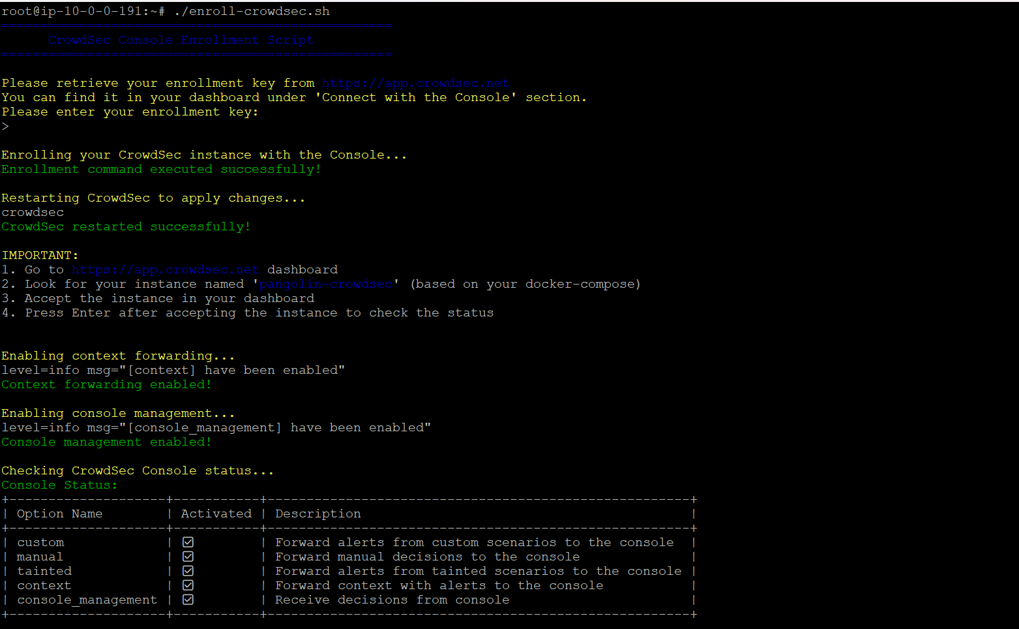Click 'Receive decisions from console' description
This screenshot has width=1019, height=629.
pyautogui.click(x=392, y=600)
